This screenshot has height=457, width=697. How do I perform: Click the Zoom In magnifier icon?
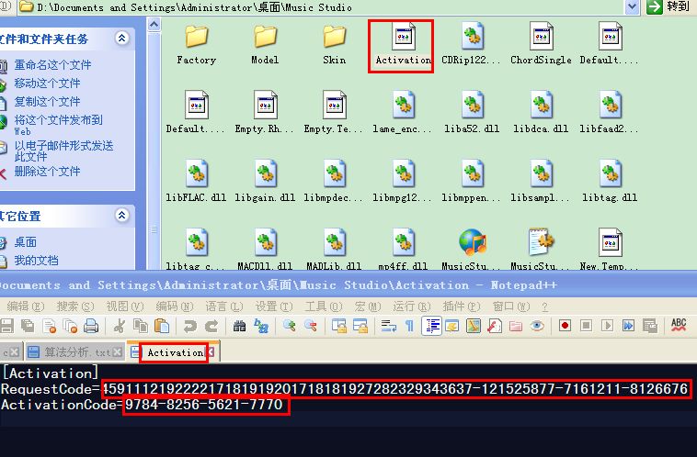[x=289, y=326]
